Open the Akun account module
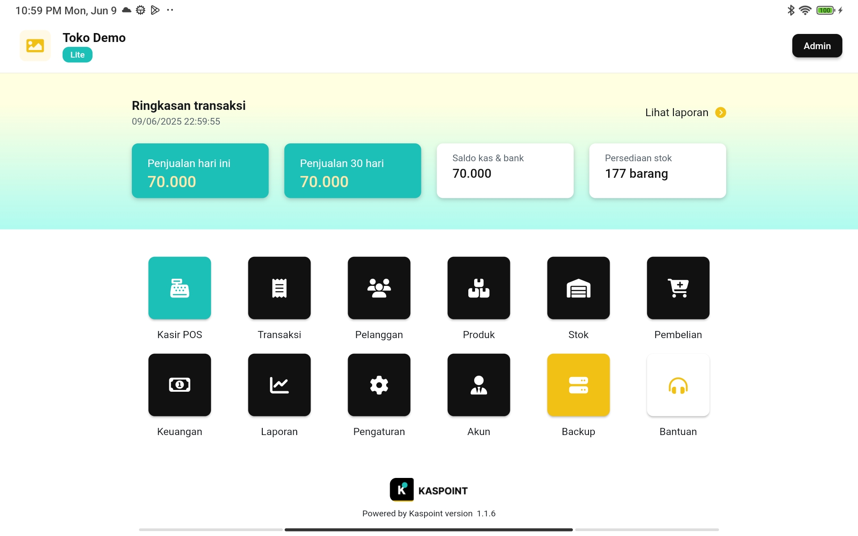The width and height of the screenshot is (858, 536). click(x=478, y=385)
